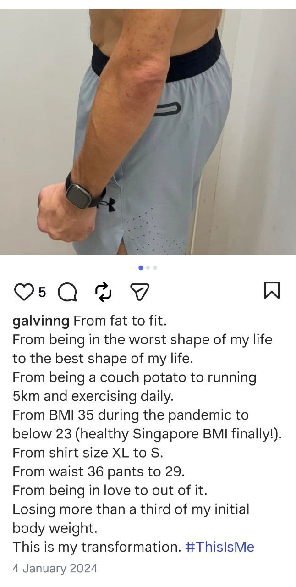Select the first blue carousel dot
The image size is (296, 587).
pyautogui.click(x=141, y=267)
